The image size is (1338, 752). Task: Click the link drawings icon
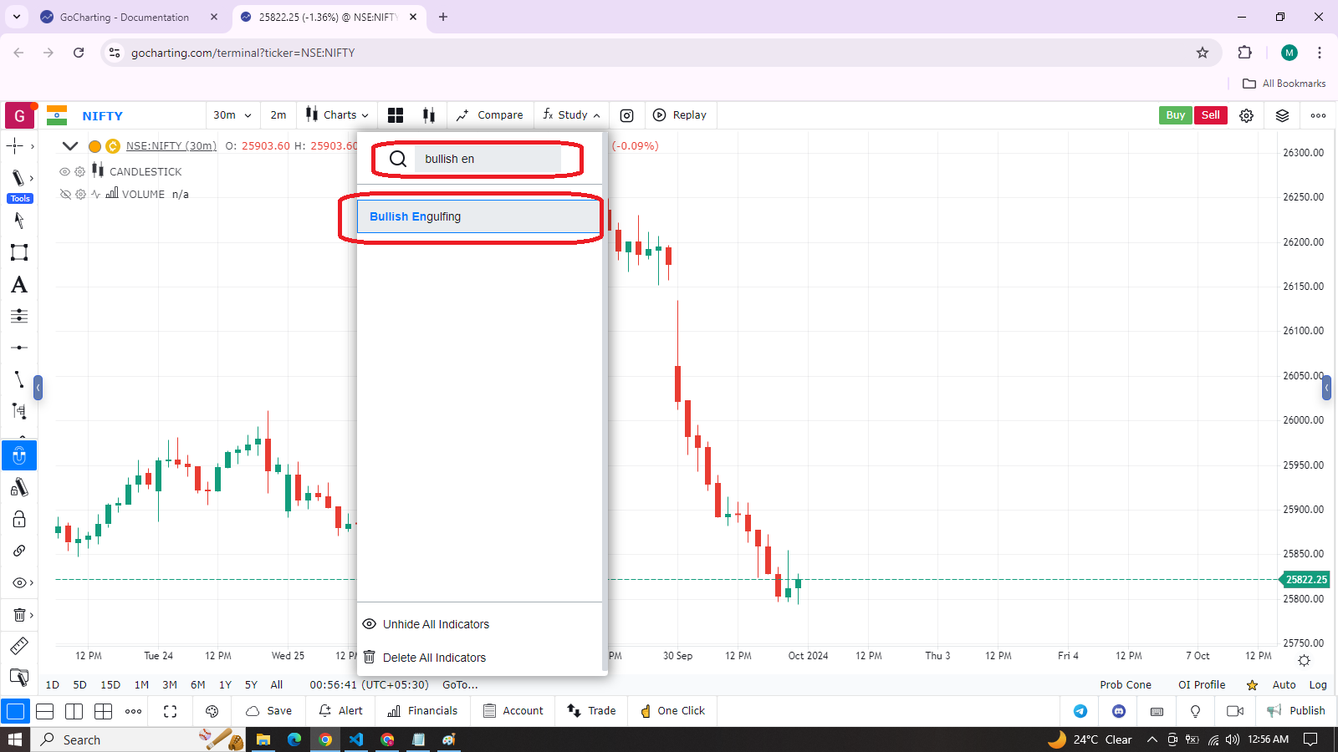pos(19,551)
